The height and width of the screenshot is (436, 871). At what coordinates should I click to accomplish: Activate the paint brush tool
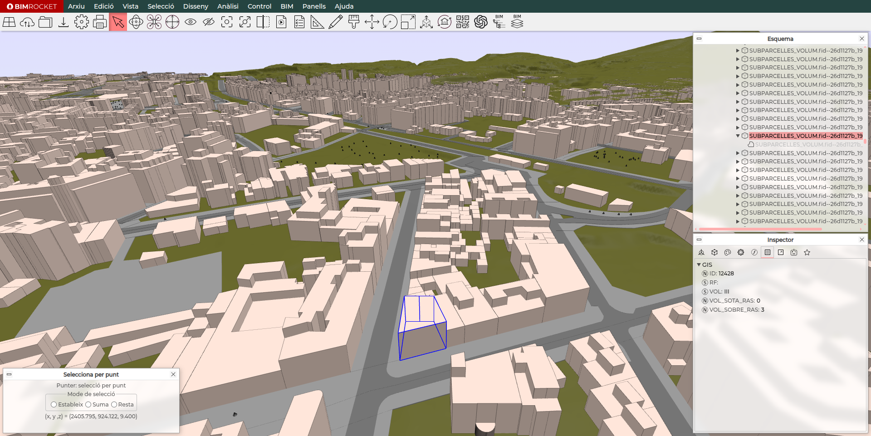coord(354,22)
